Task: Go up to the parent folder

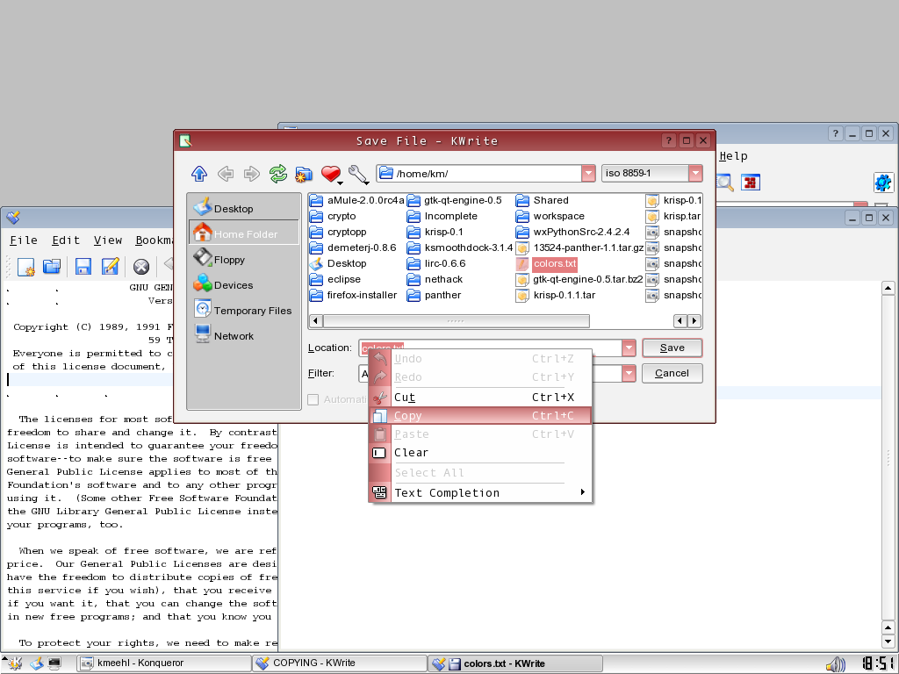Action: 199,173
